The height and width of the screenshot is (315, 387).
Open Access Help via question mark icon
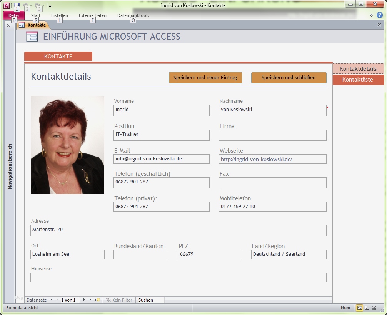click(x=380, y=15)
